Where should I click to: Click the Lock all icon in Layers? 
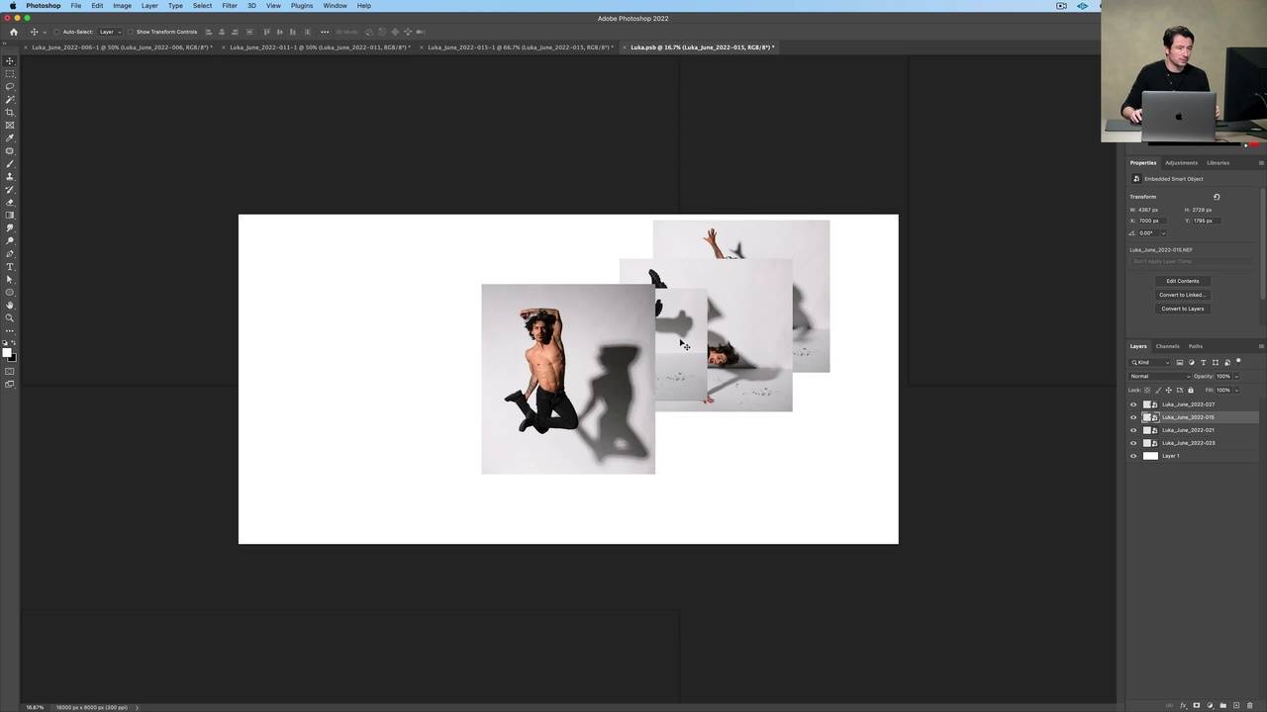coord(1191,390)
